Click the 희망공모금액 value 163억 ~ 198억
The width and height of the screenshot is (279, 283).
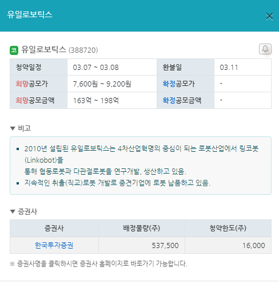click(96, 100)
